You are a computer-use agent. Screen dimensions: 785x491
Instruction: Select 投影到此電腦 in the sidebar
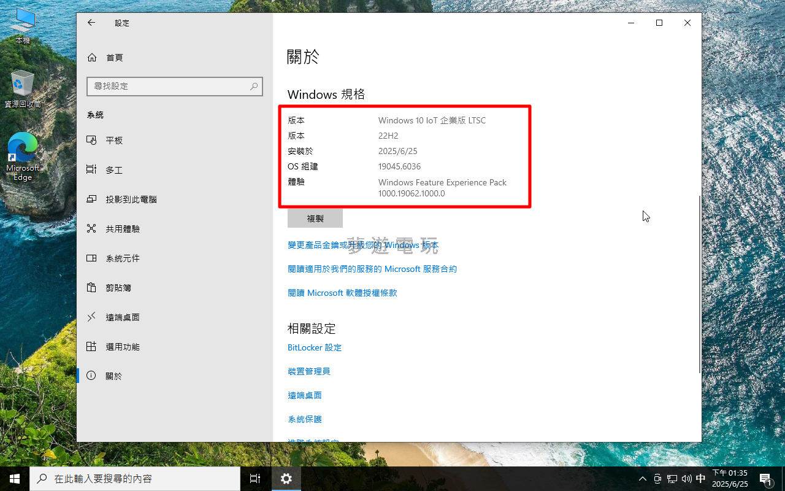coord(131,199)
